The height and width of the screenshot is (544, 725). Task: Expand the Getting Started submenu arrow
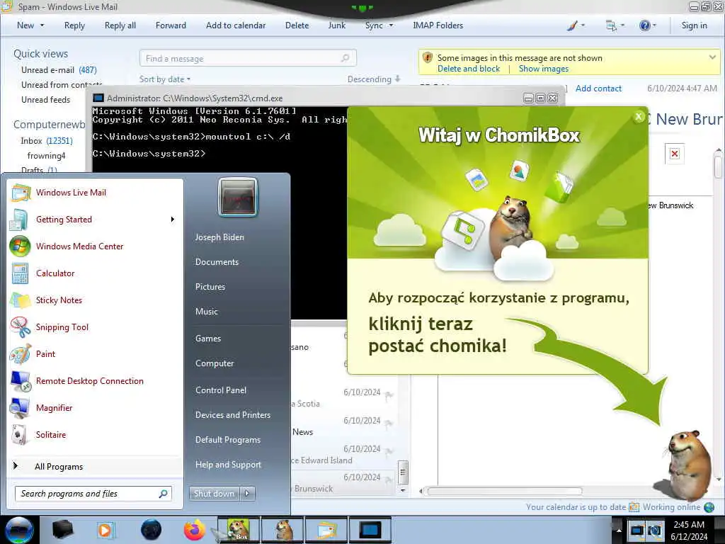tap(173, 220)
